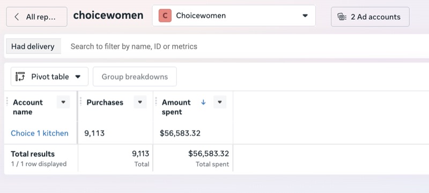Open the 2 Ad accounts selector
429x193 pixels.
[370, 17]
